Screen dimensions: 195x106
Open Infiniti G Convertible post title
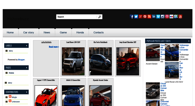73,80
